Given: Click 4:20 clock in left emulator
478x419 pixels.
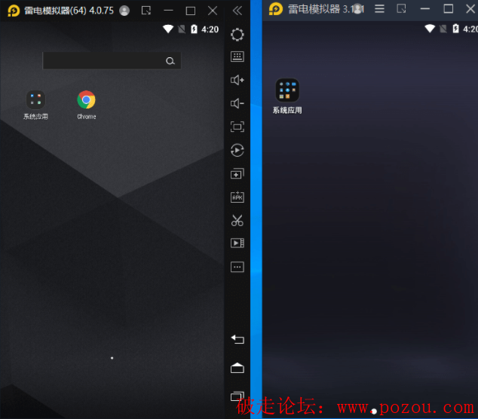Looking at the screenshot, I should click(210, 29).
